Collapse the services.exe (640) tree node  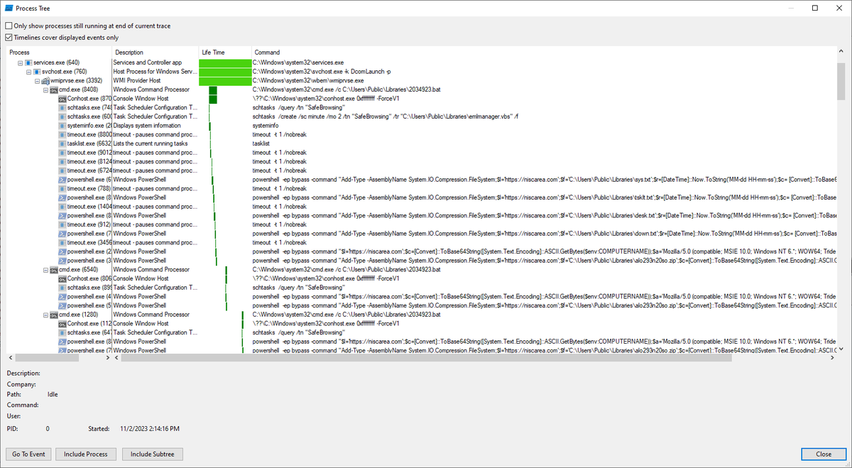click(x=21, y=63)
